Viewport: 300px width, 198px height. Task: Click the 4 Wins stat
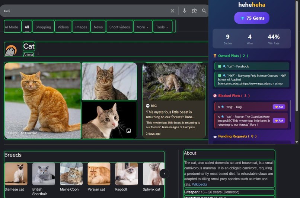pos(250,39)
